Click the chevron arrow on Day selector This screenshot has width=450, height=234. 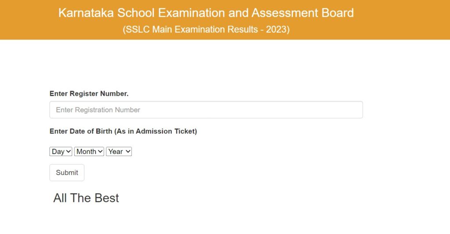point(69,151)
